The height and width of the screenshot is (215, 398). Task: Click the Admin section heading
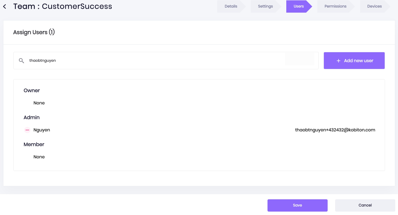[x=31, y=117]
